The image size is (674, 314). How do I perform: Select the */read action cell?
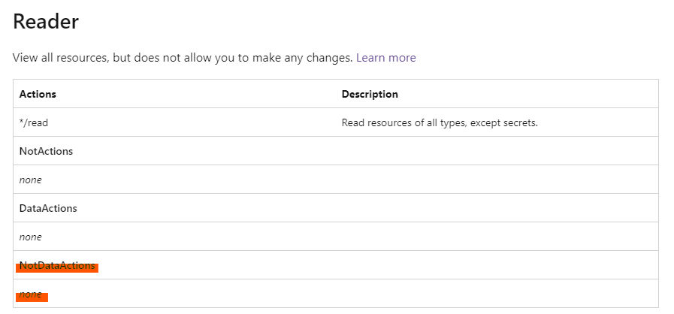coord(34,122)
